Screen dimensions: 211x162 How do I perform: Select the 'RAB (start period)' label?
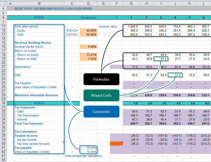(x=26, y=26)
